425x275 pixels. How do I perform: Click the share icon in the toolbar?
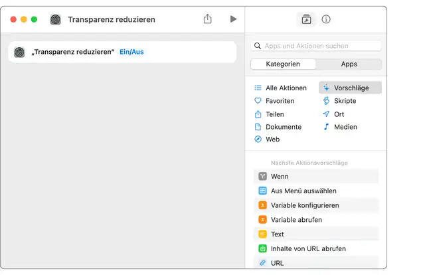tap(208, 19)
